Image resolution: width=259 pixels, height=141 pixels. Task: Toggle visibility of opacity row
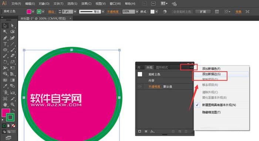pyautogui.click(x=140, y=87)
